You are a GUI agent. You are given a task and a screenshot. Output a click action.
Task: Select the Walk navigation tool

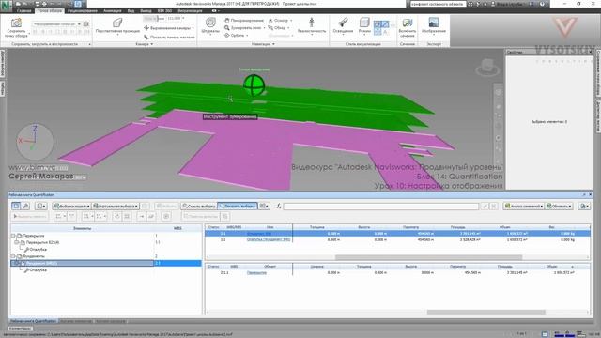click(278, 28)
